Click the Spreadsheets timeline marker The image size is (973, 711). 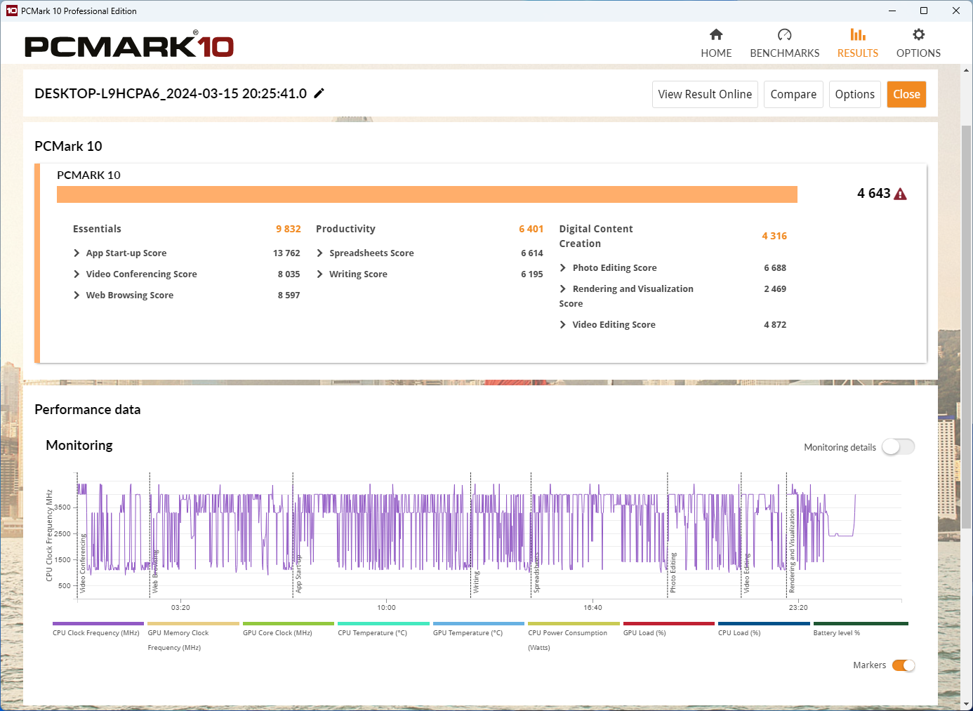pos(536,573)
